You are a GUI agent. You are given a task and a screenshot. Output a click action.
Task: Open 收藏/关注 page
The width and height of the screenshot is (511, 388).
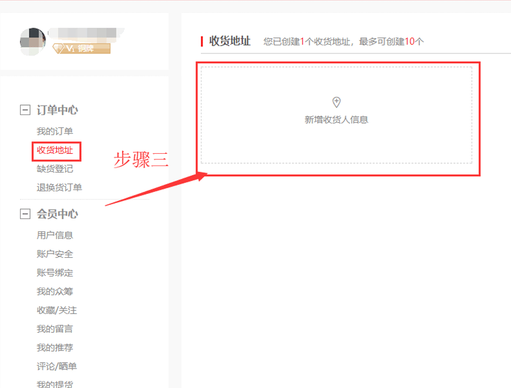(56, 310)
